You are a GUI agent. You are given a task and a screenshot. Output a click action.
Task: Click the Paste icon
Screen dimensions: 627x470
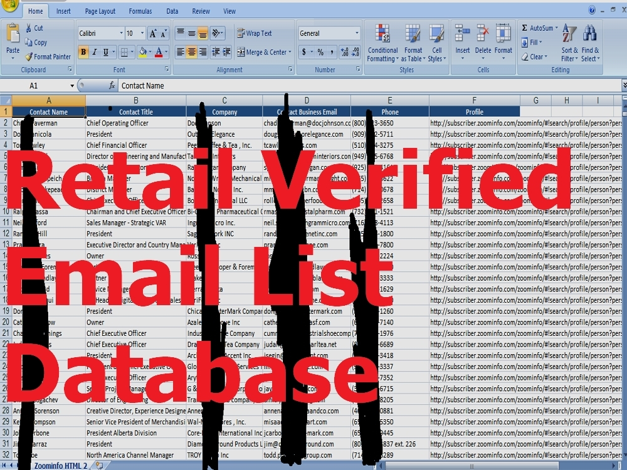(13, 34)
